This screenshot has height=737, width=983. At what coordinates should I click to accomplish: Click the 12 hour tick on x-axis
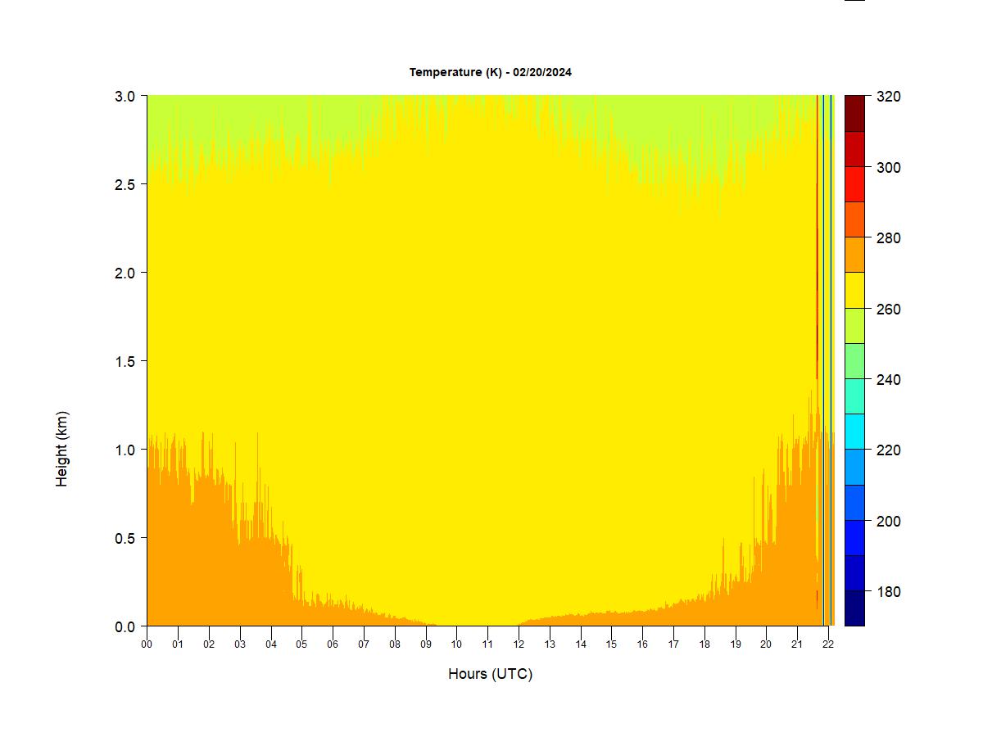[x=519, y=644]
